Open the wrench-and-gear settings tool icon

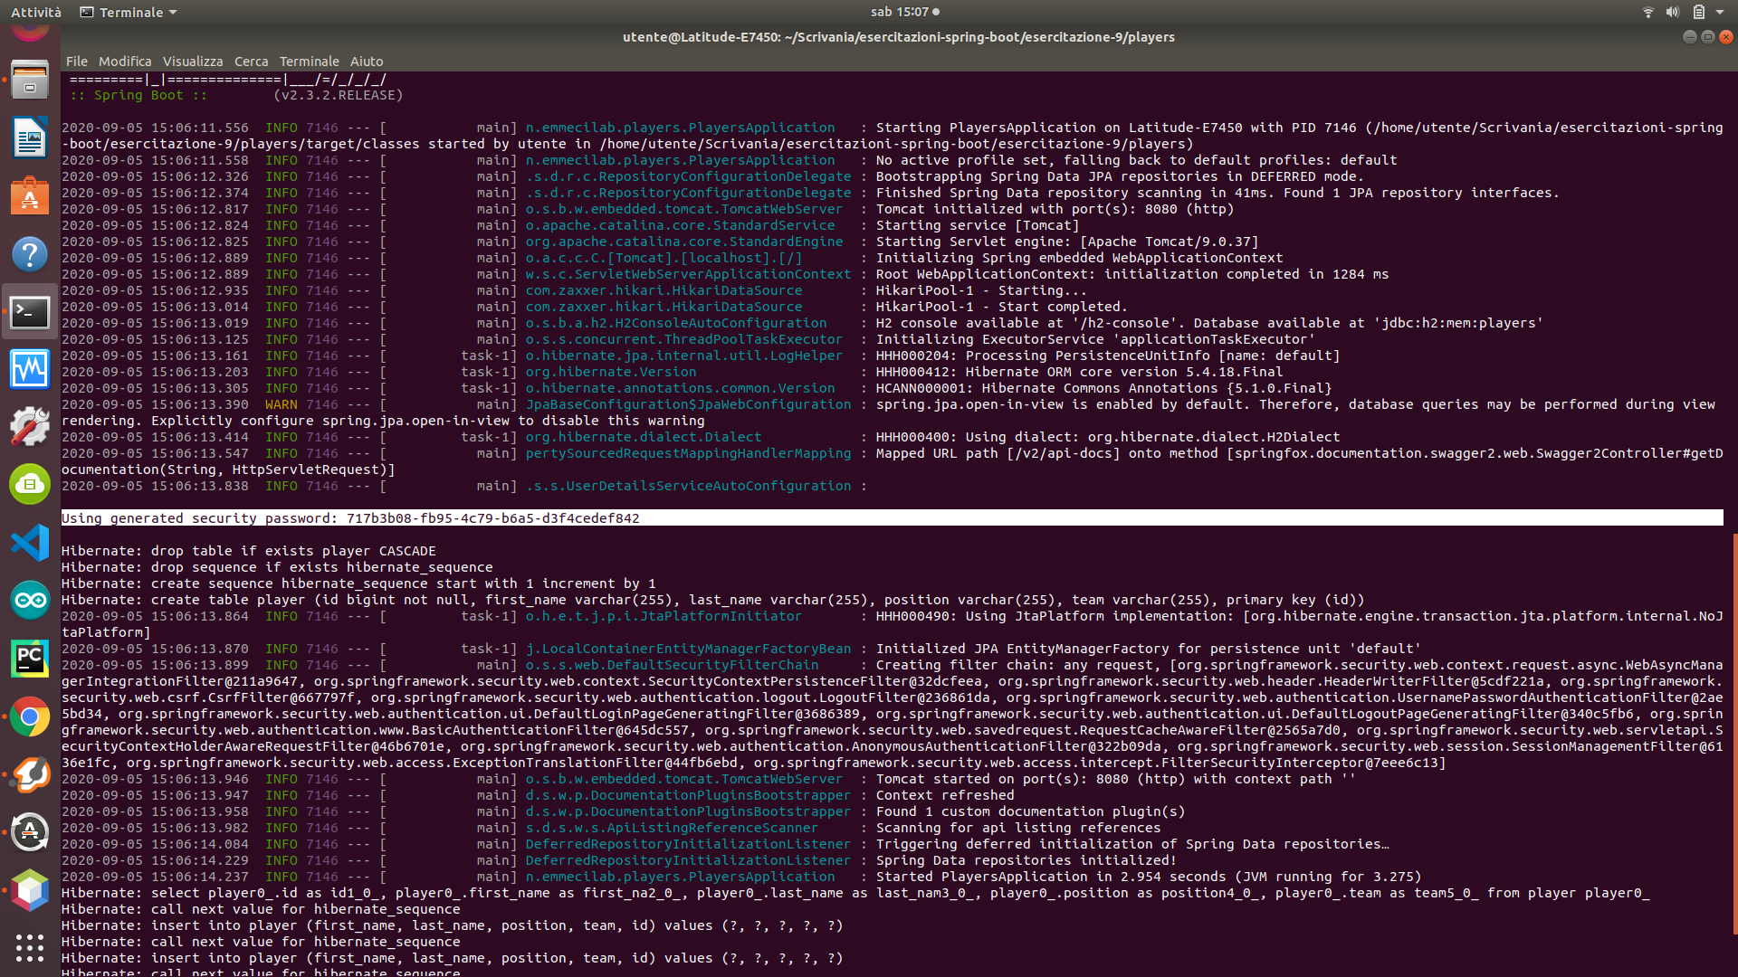point(30,427)
